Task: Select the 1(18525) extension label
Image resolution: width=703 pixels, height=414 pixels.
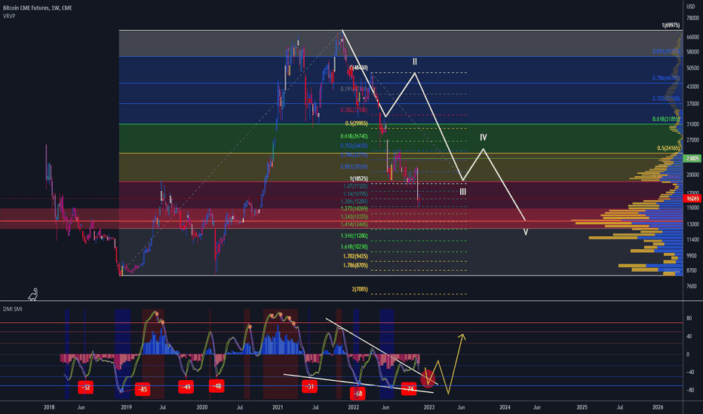Action: click(359, 178)
